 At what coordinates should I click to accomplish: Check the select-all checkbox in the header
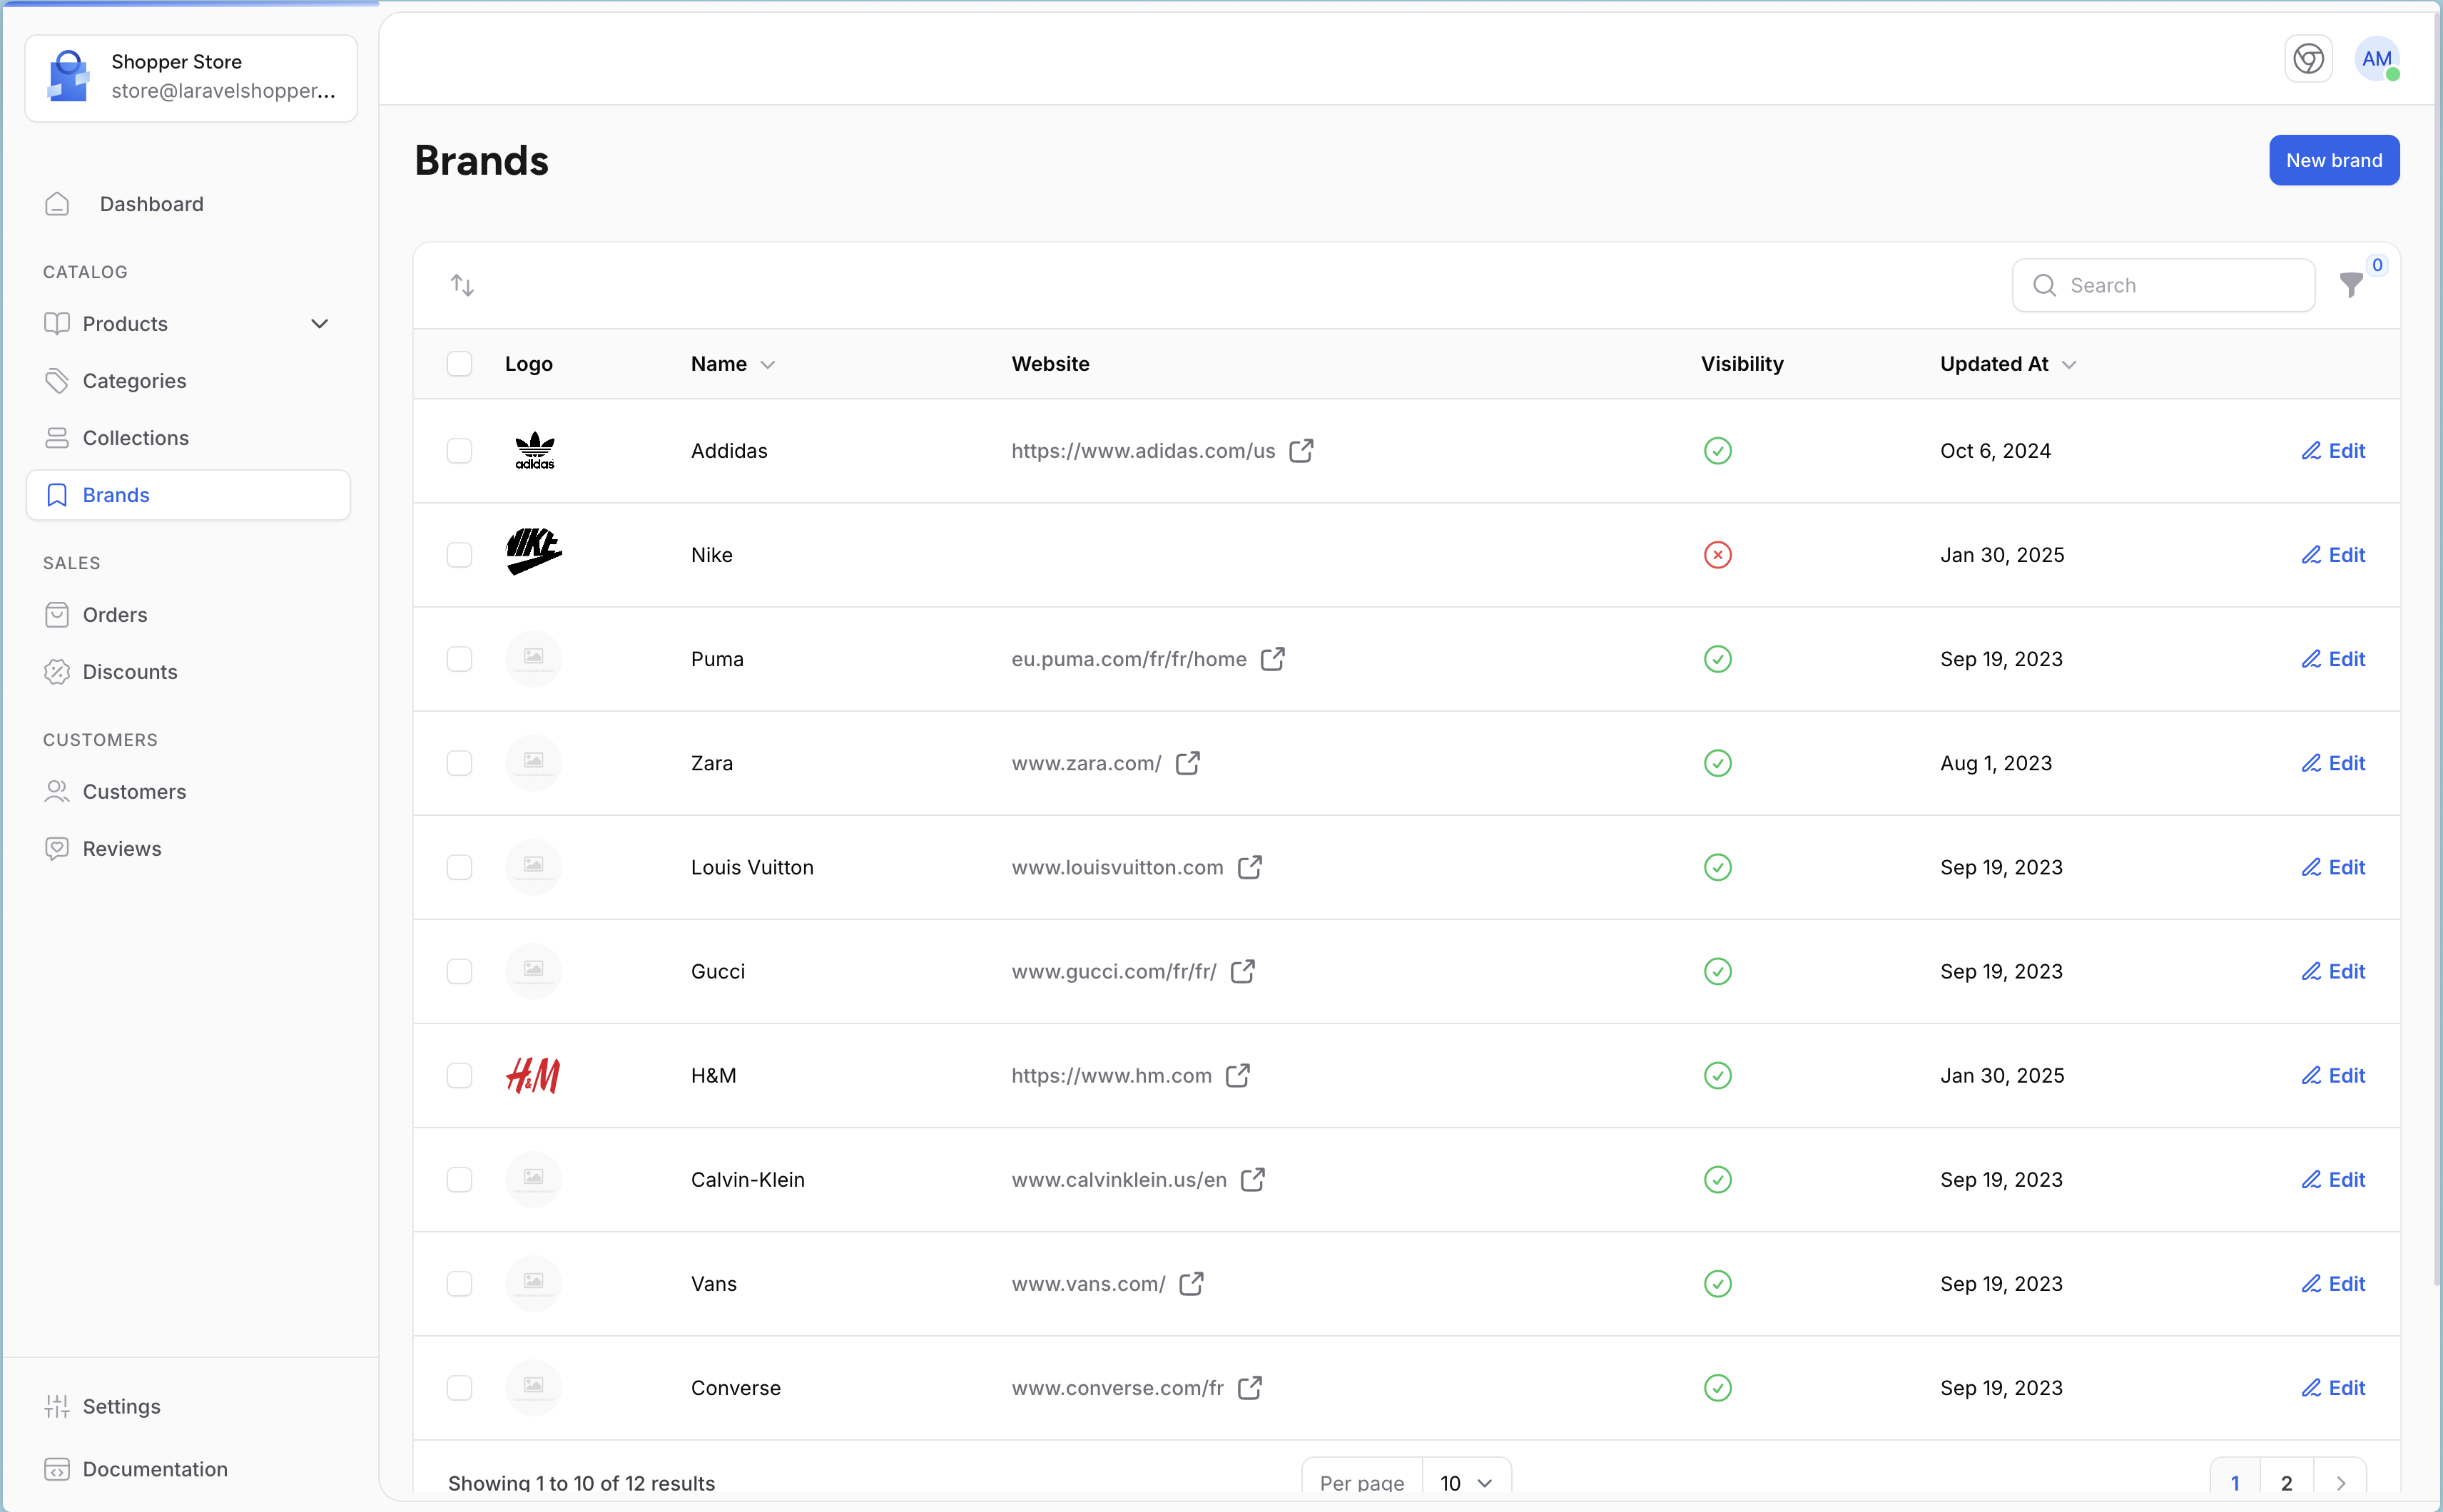[459, 364]
